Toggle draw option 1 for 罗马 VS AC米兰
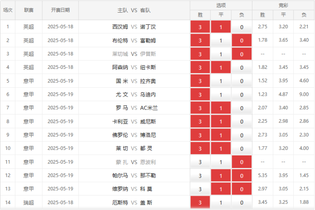Viewport: 315px width, 210px height. [221, 108]
